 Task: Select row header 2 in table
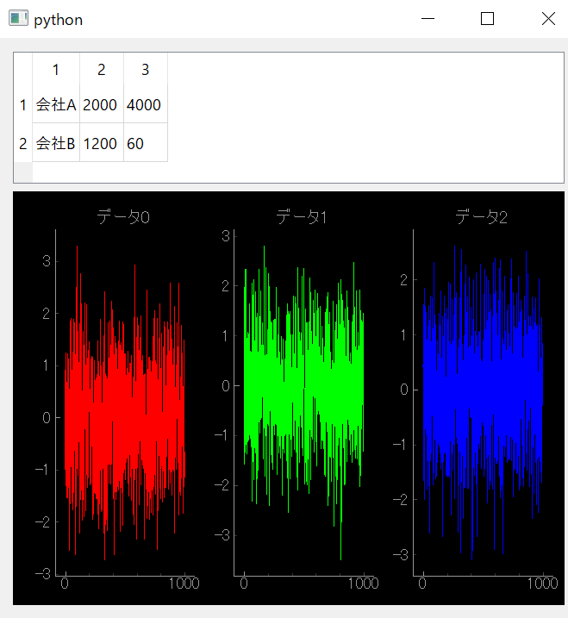tap(23, 143)
